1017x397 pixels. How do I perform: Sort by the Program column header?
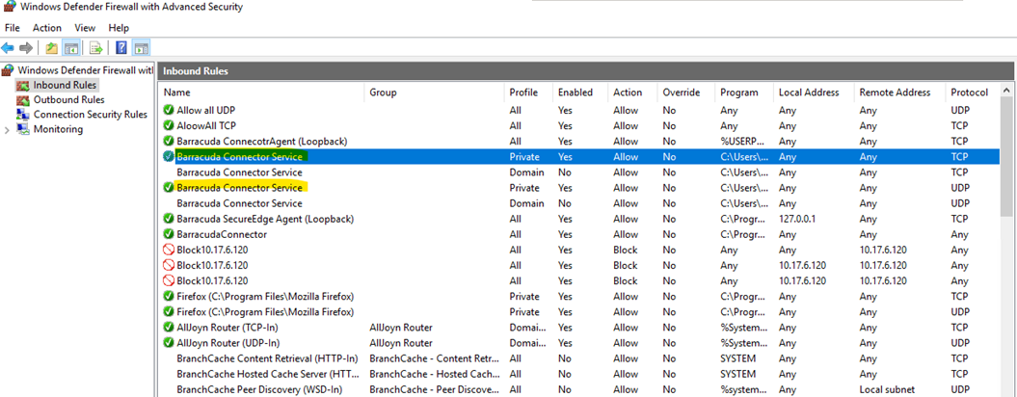click(x=744, y=93)
